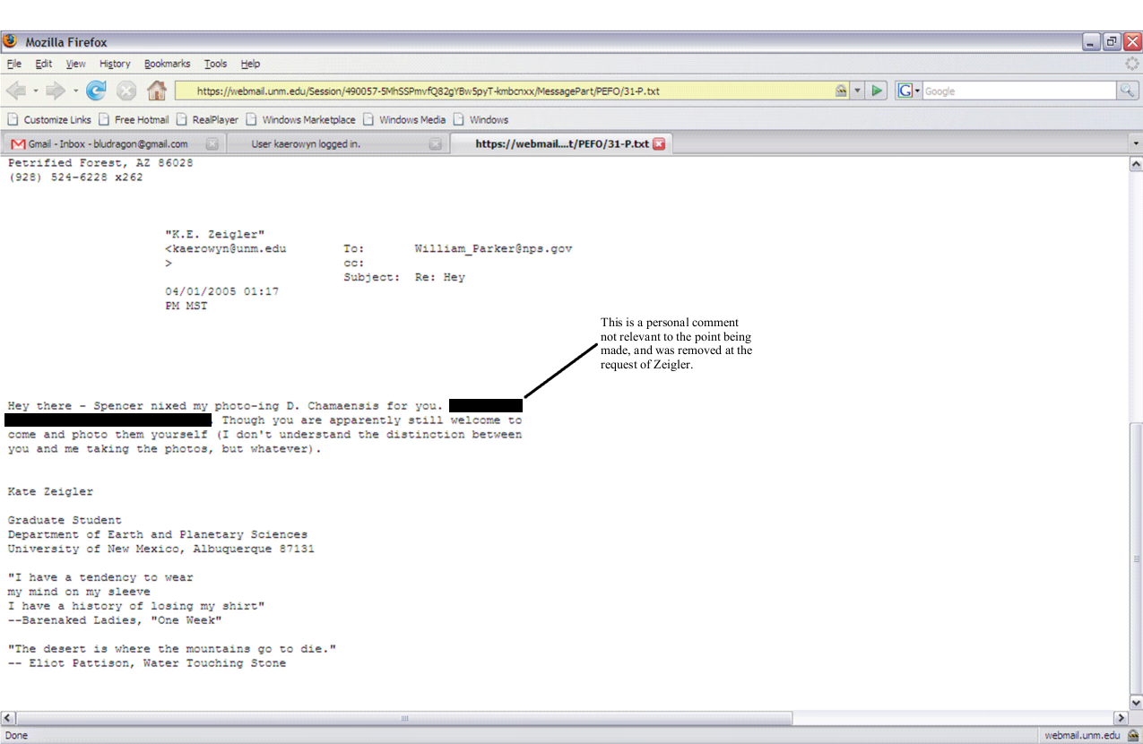Click 'University of New Mexico, Albuquerque 87131' line
1143x744 pixels.
[161, 549]
